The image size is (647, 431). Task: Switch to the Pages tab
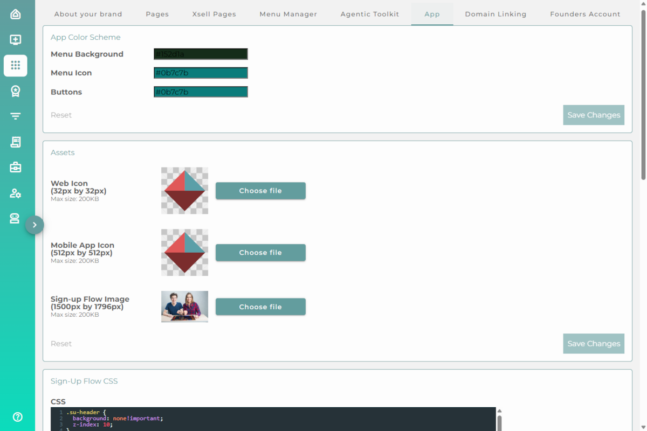(157, 14)
